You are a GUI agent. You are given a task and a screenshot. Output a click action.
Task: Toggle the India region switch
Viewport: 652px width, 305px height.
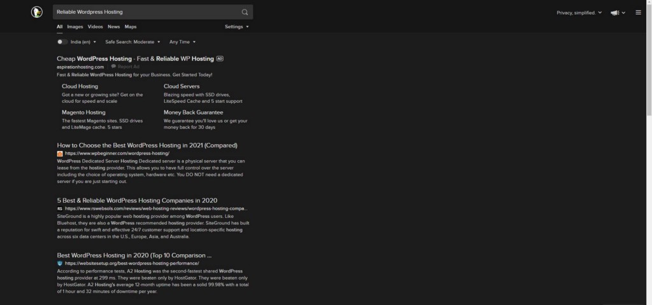click(62, 42)
